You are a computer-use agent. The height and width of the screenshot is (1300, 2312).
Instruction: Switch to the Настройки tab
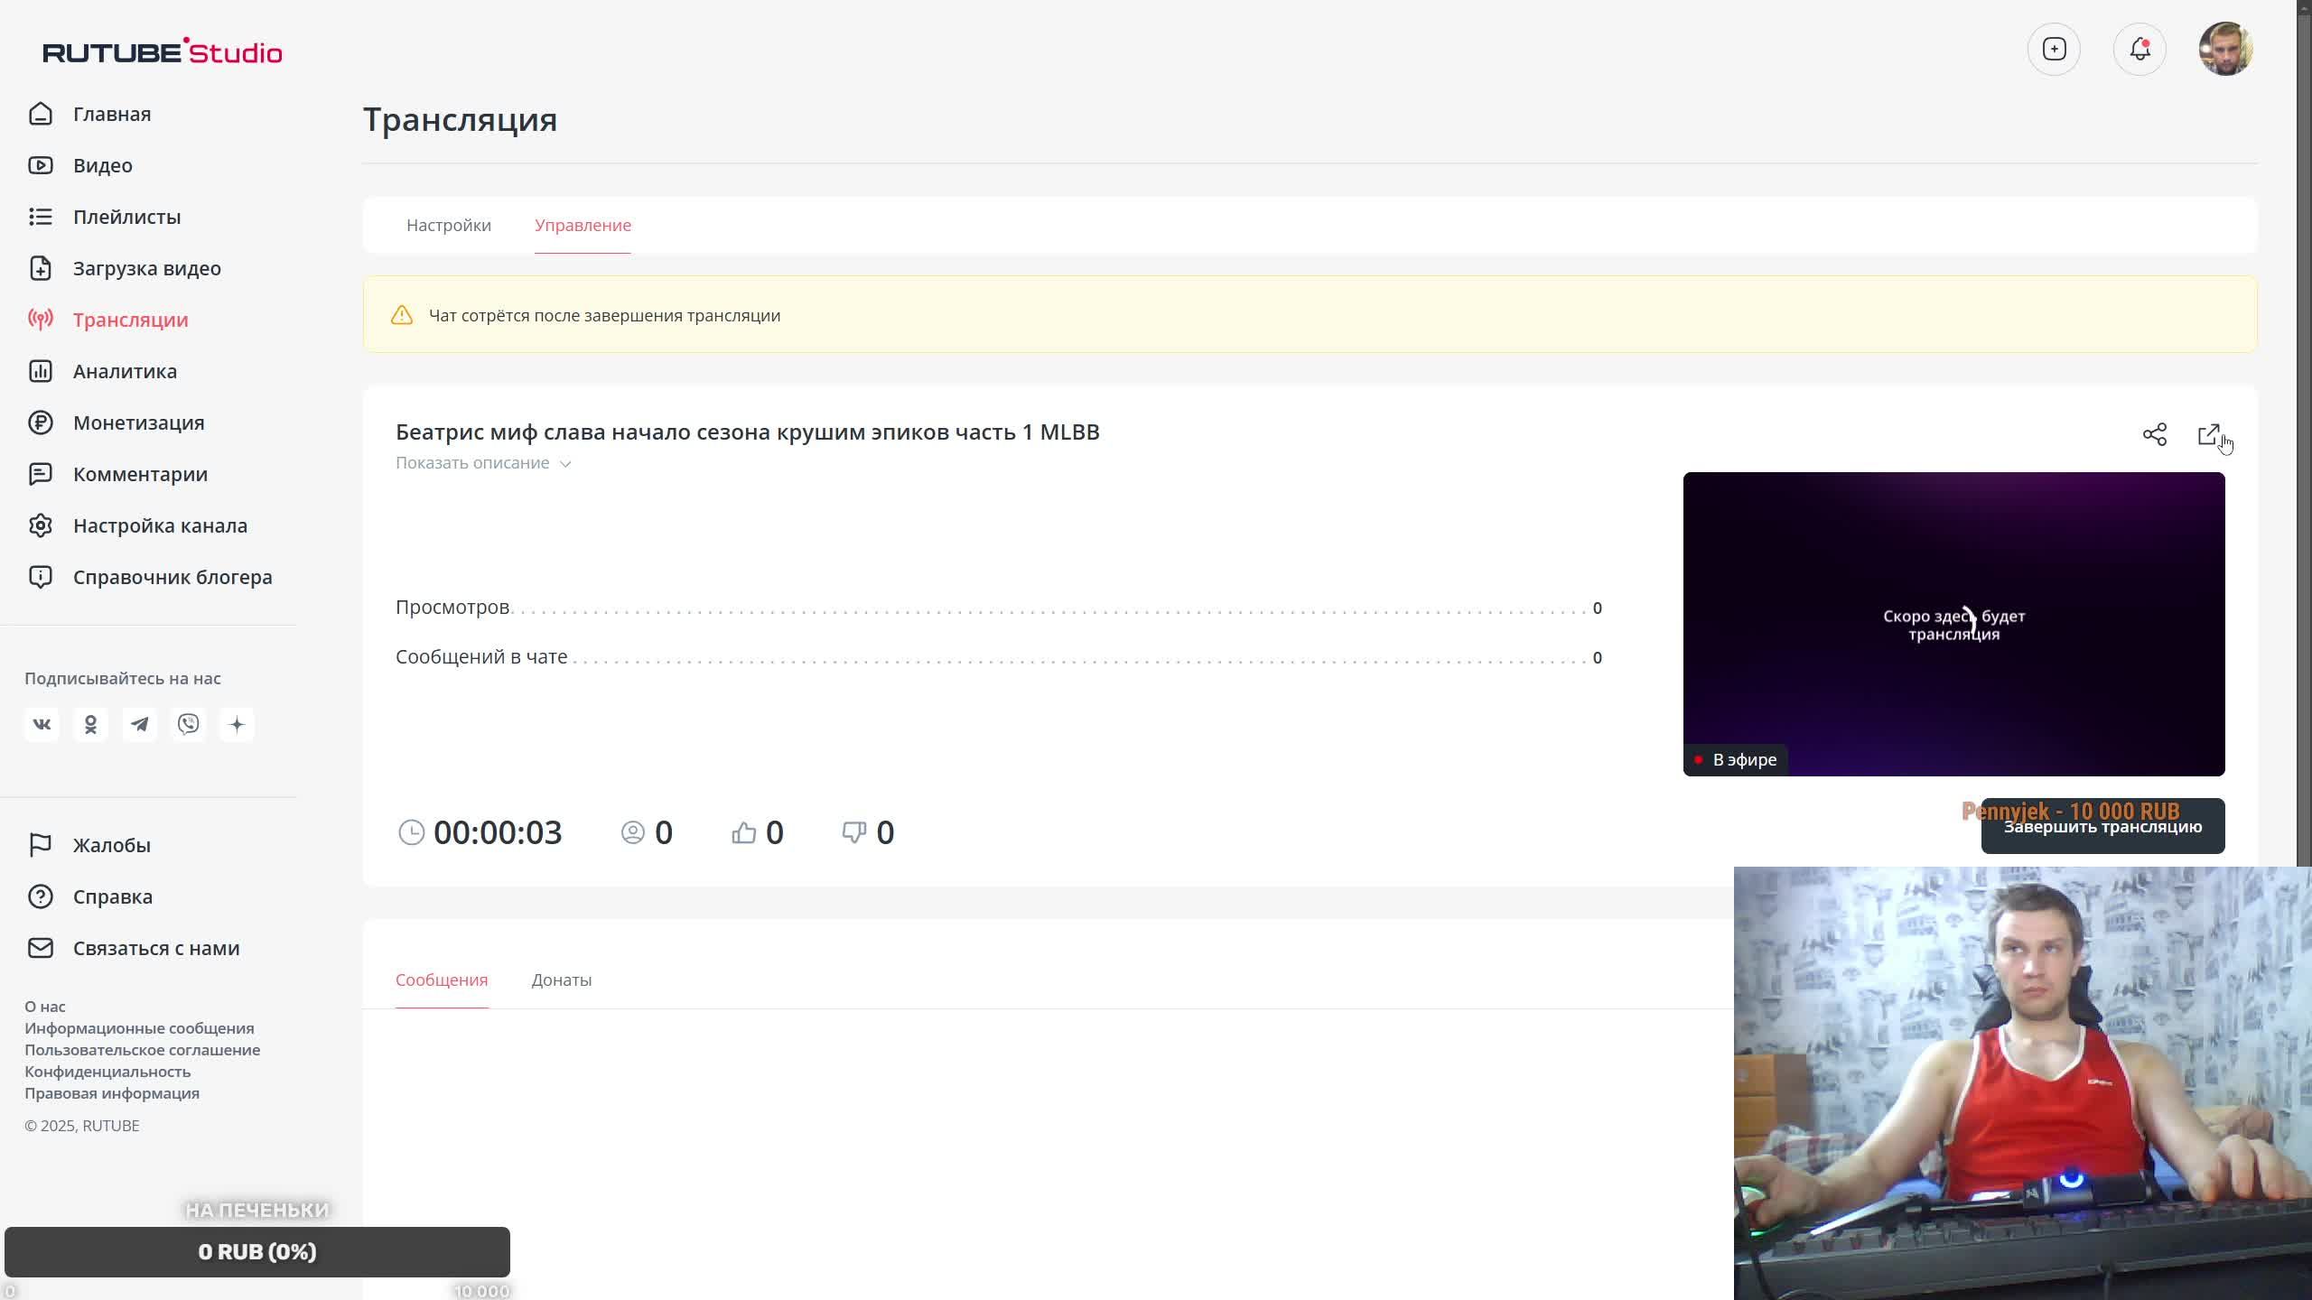pos(448,225)
